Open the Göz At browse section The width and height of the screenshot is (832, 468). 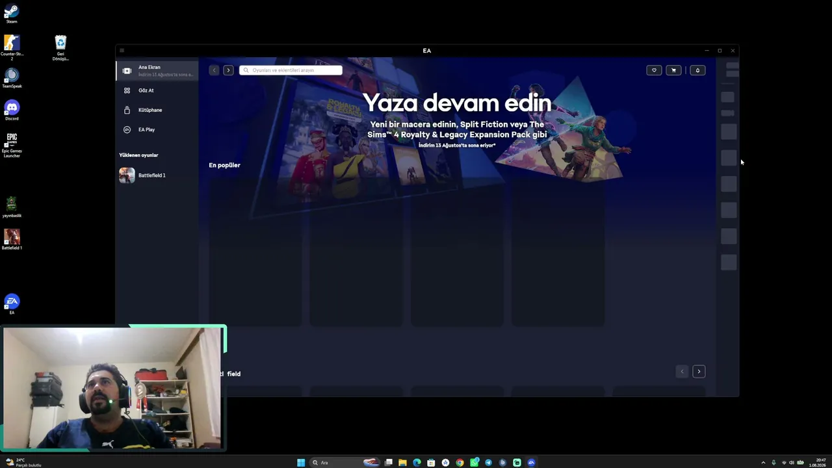[x=157, y=90]
